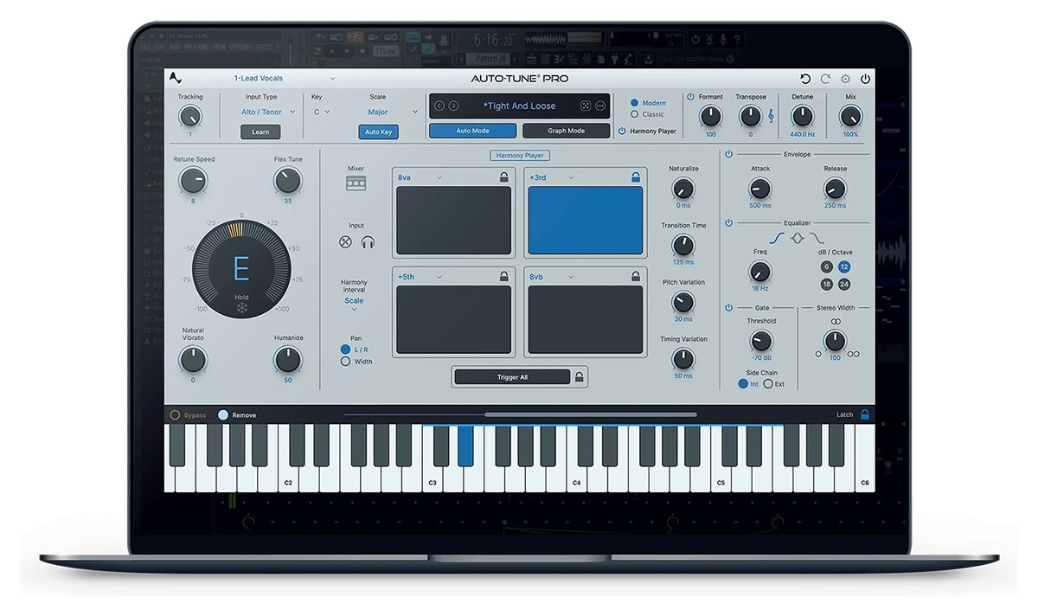Click the +3rd pad lock icon
The height and width of the screenshot is (616, 1038).
tap(636, 177)
